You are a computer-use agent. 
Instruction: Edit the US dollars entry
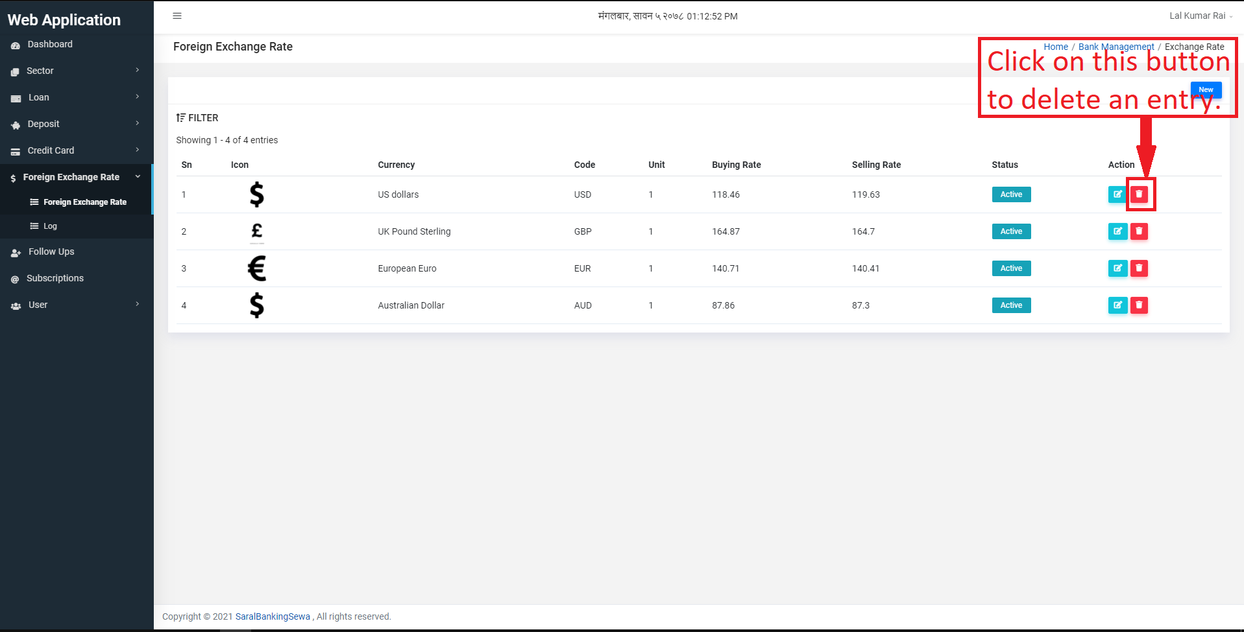point(1117,194)
